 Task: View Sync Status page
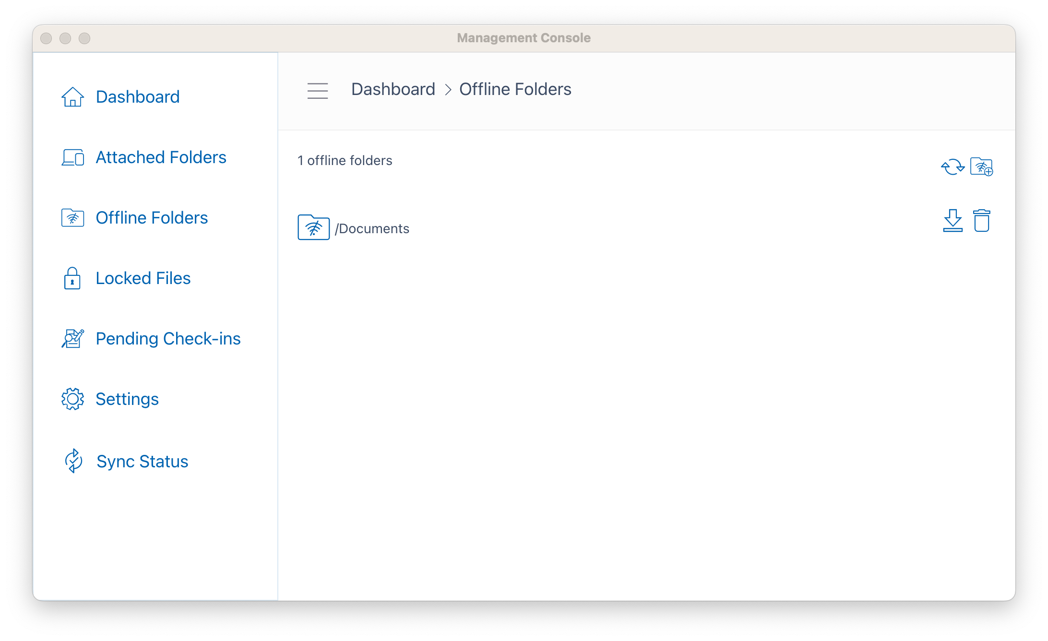pyautogui.click(x=142, y=462)
